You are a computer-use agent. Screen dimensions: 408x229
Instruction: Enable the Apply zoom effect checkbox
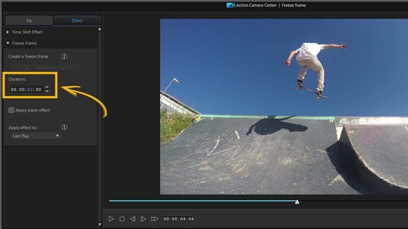pos(11,110)
